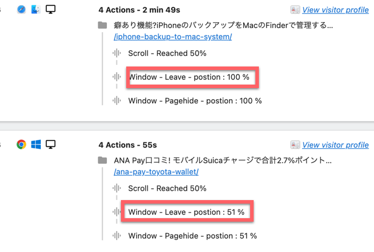Click desktop device icon for Safari visitor
This screenshot has width=374, height=252.
click(51, 9)
